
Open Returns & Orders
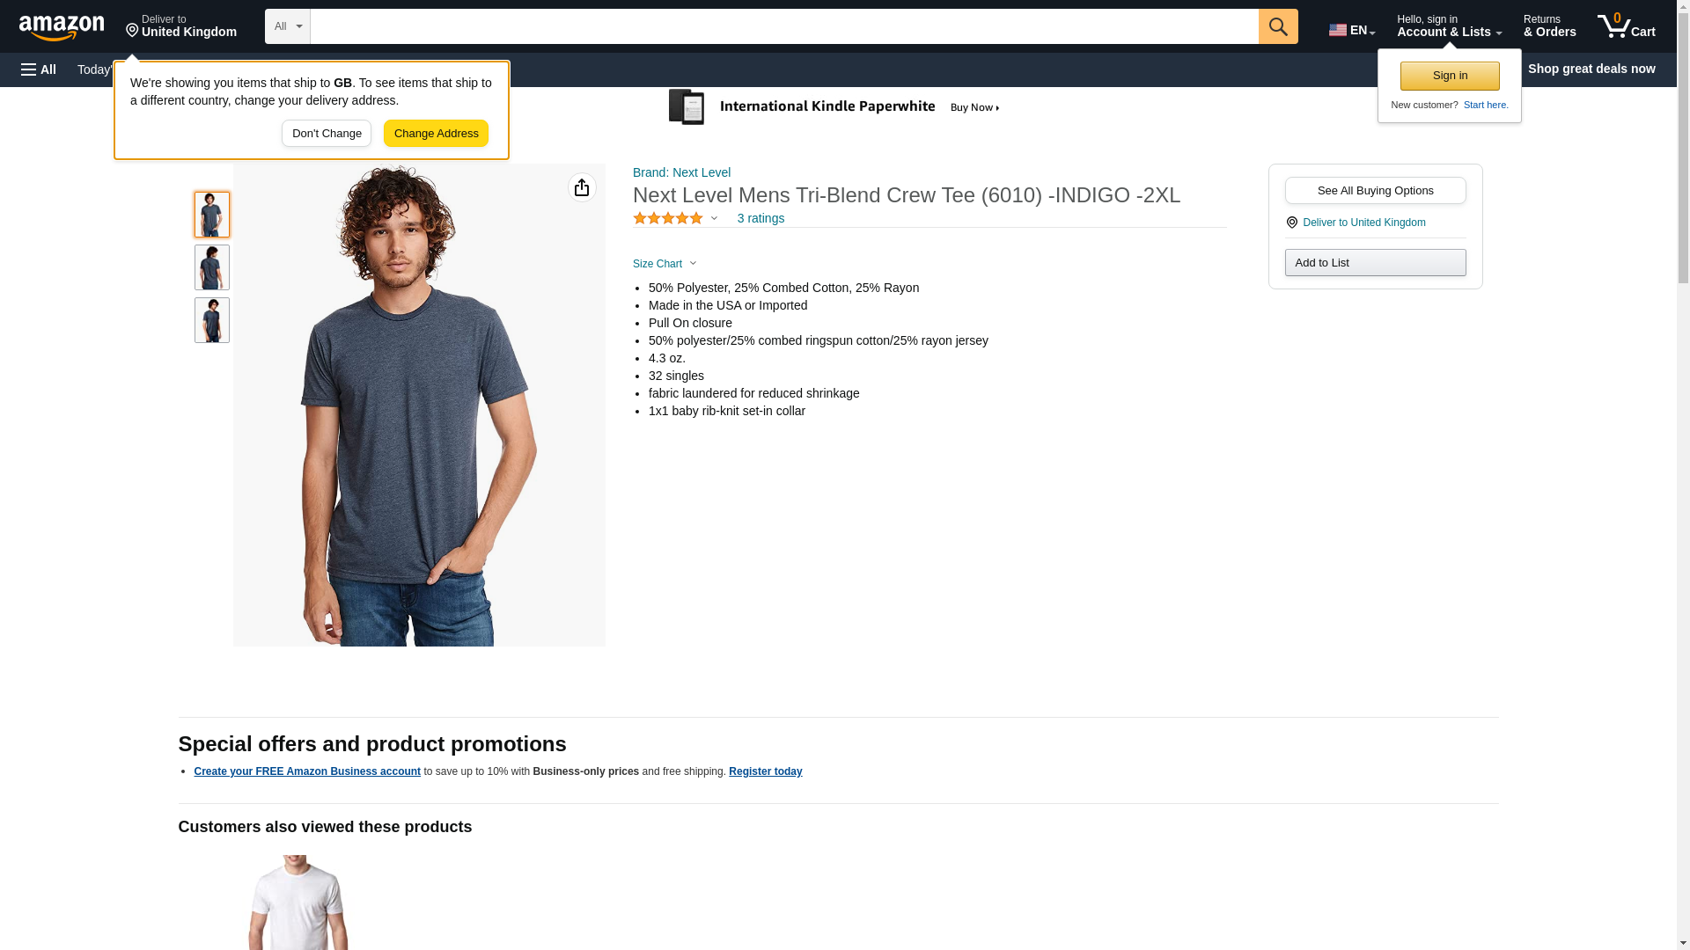1549,26
